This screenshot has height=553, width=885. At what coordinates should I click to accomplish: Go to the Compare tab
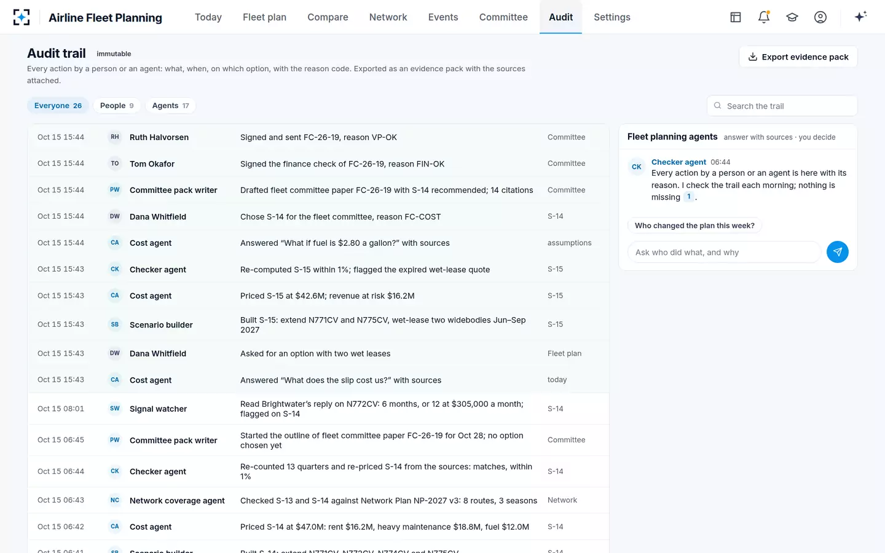point(328,17)
